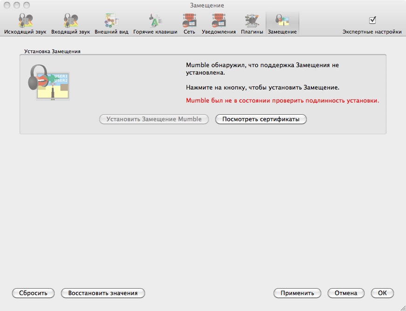Screen dimensions: 406x311
Task: Close the Замещение settings window
Action: click(x=7, y=5)
